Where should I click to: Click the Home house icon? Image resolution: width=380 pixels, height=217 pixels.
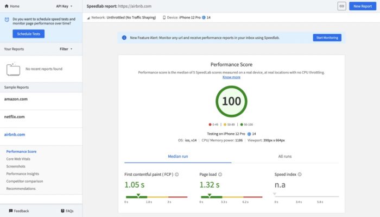coord(7,6)
